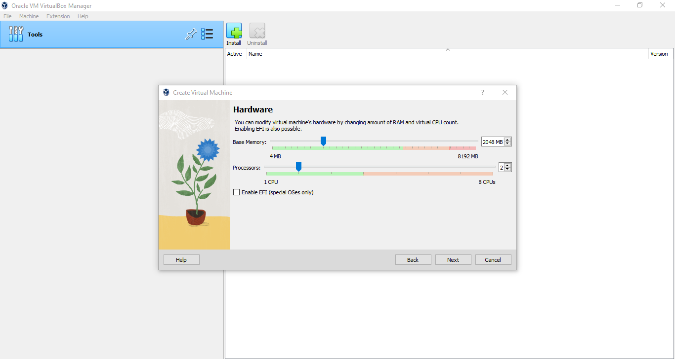Increase Base Memory with the up arrow
The height and width of the screenshot is (359, 675).
507,140
